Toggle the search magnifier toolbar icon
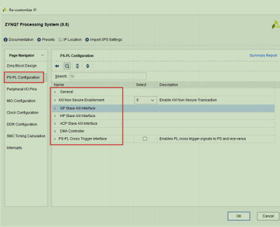The width and height of the screenshot is (280, 227). click(x=67, y=66)
